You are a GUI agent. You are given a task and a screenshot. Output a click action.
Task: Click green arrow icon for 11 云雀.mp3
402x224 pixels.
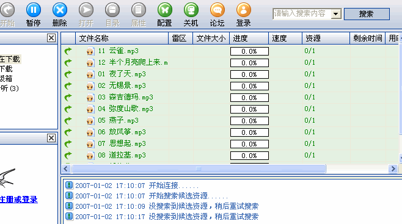pyautogui.click(x=68, y=51)
